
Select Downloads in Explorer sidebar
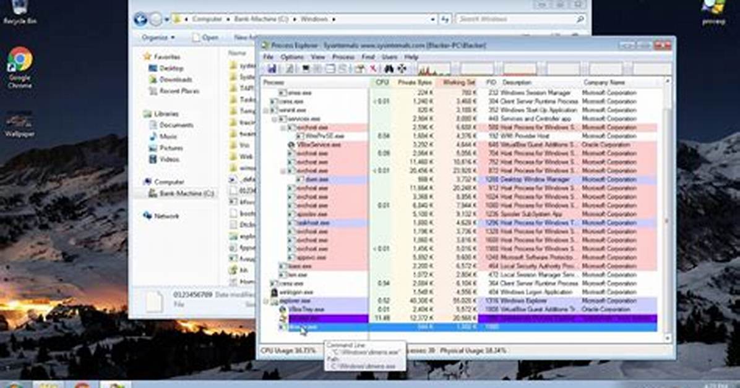170,80
